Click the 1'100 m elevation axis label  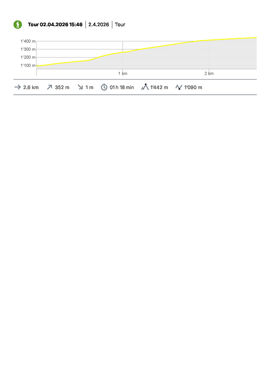28,65
